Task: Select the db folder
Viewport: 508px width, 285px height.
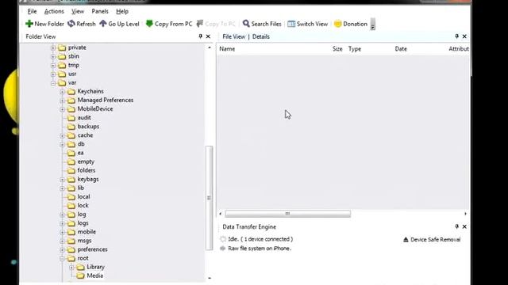Action: (x=81, y=144)
